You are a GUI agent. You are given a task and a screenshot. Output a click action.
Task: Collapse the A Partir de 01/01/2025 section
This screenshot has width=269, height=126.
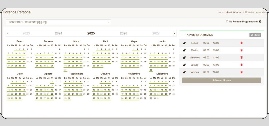(184, 35)
